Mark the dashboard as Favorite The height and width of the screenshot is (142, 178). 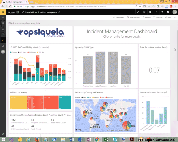(x=146, y=18)
